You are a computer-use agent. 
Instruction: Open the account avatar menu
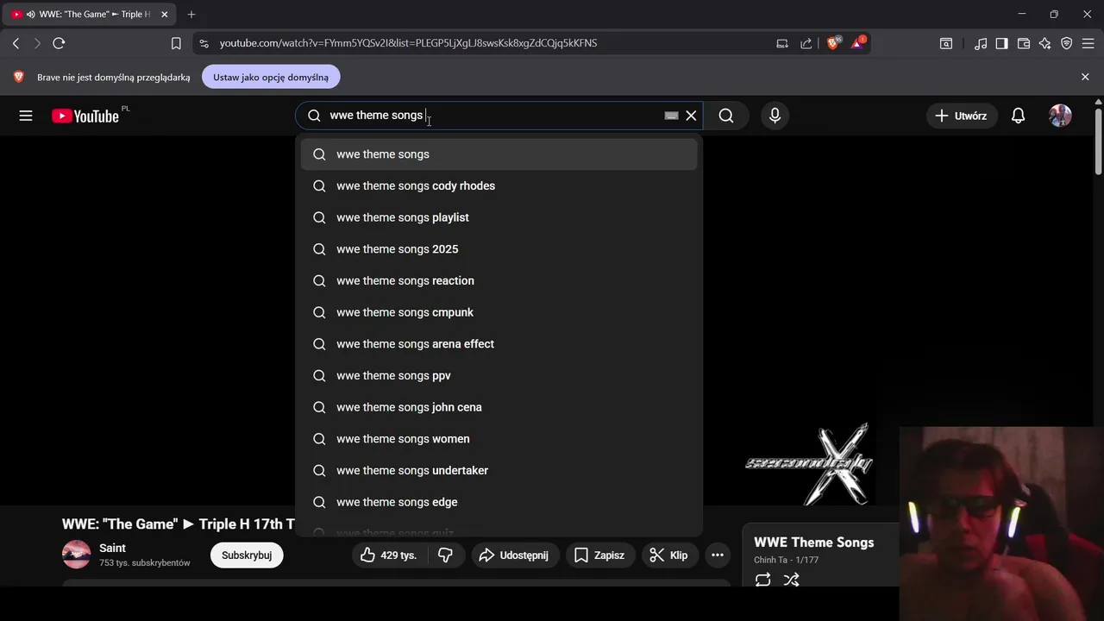pos(1060,116)
